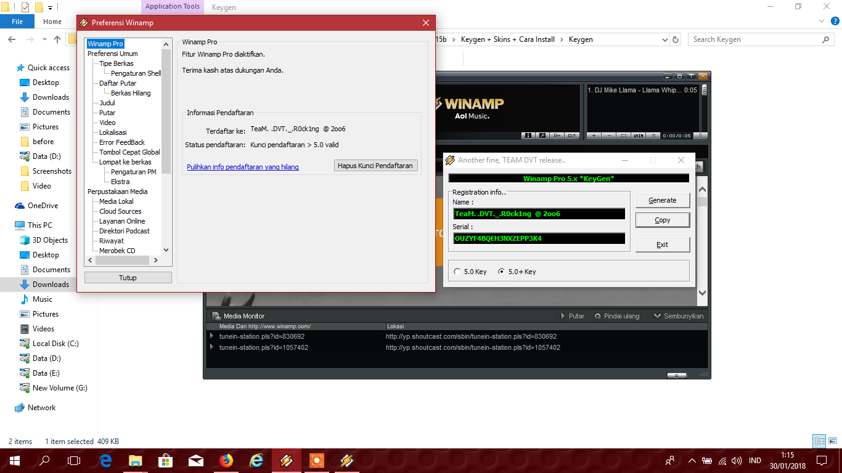The height and width of the screenshot is (473, 842).
Task: Click the send-to arrow icon in Winamp
Action: pyautogui.click(x=557, y=135)
